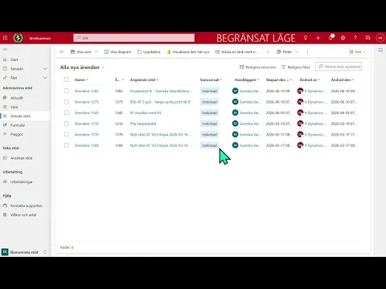386x289 pixels.
Task: Click the Kontakta supporten headset icon
Action: pos(5,206)
